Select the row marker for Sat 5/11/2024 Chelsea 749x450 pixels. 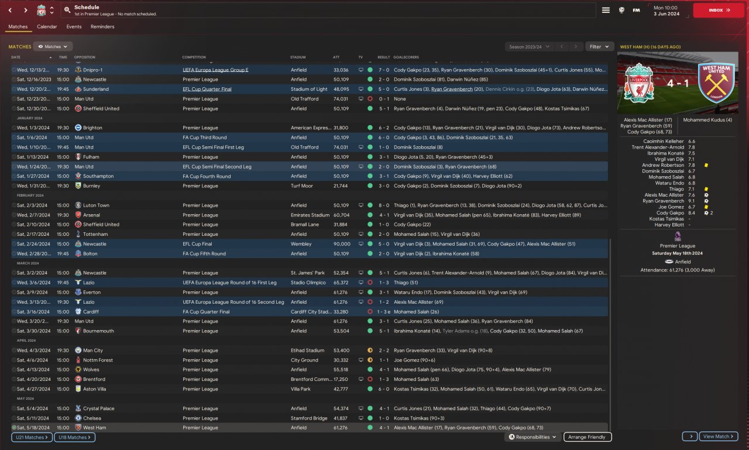click(x=14, y=418)
